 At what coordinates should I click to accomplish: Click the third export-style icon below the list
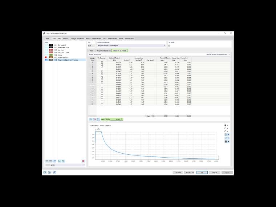click(x=55, y=161)
